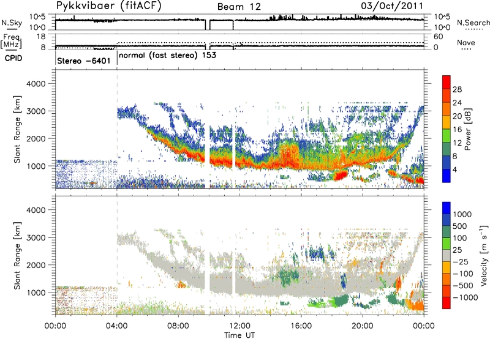Image resolution: width=490 pixels, height=339 pixels.
Task: Click the '12:00' time axis label
Action: point(239,326)
